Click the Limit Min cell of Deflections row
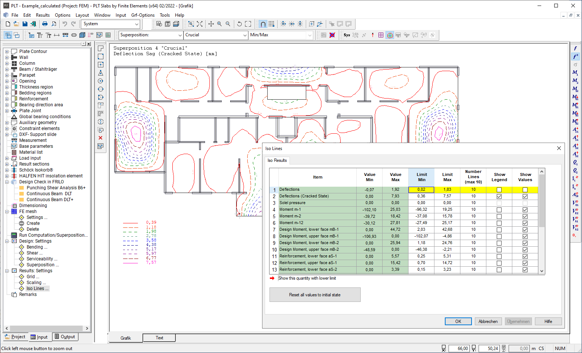The width and height of the screenshot is (582, 353). (x=421, y=190)
